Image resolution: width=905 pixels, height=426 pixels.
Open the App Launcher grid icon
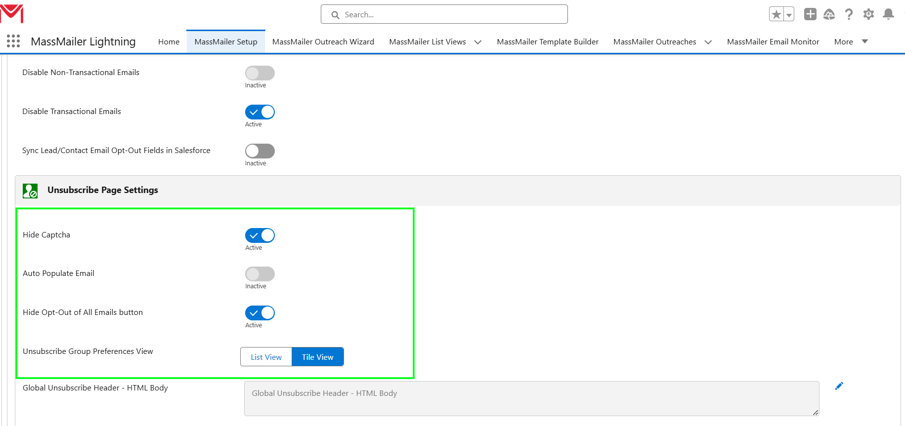pyautogui.click(x=13, y=41)
